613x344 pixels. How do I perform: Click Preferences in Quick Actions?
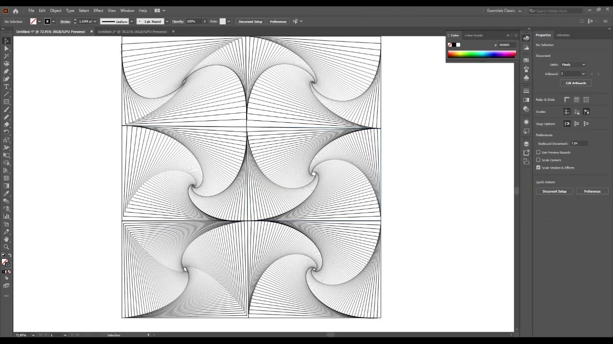click(592, 191)
